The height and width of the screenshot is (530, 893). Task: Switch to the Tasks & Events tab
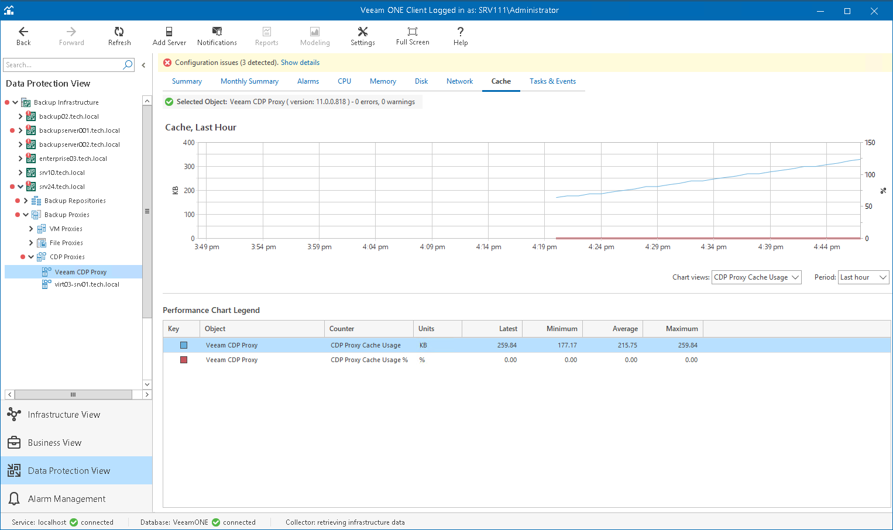click(552, 81)
